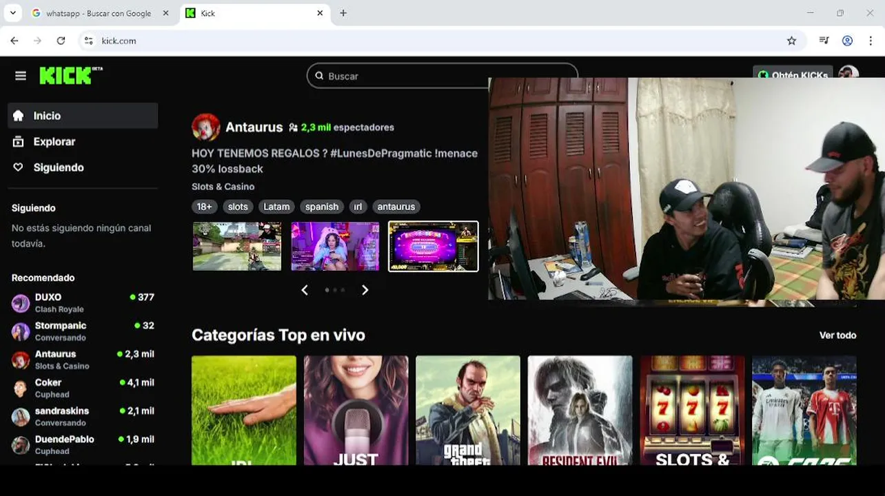Screen dimensions: 885x496
Task: Select the Latam tag
Action: pos(276,207)
